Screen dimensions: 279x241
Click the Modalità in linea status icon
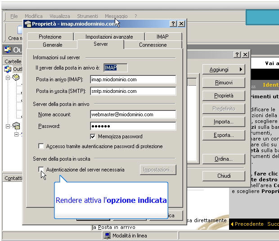107,236
